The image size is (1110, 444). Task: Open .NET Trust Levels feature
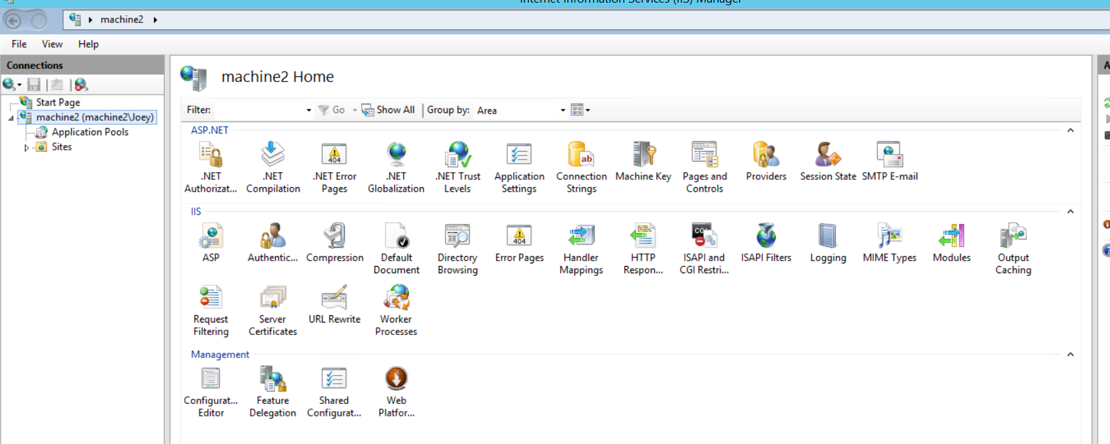point(458,167)
